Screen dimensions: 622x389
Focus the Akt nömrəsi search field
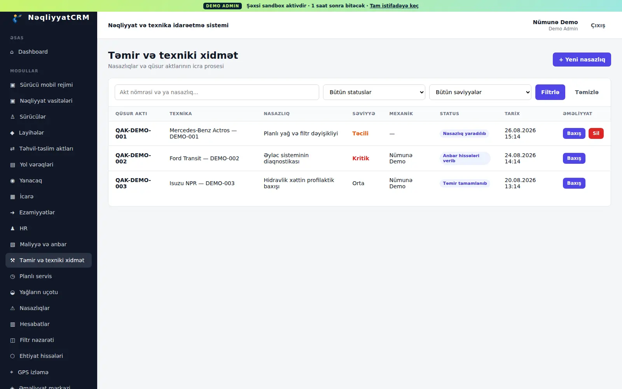click(217, 92)
